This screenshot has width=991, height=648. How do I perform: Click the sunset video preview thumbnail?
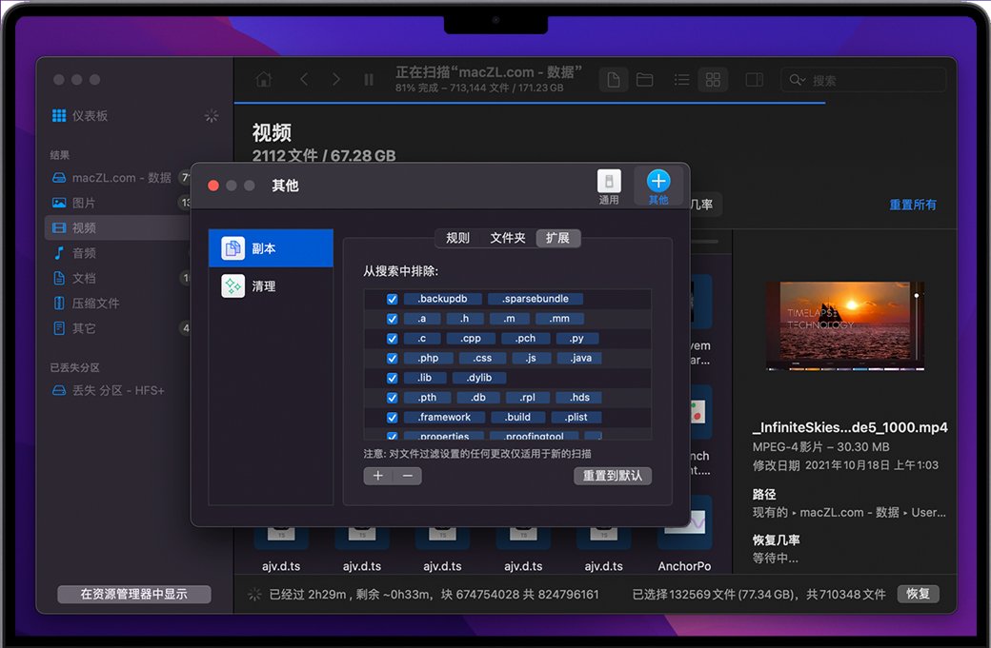pos(845,325)
